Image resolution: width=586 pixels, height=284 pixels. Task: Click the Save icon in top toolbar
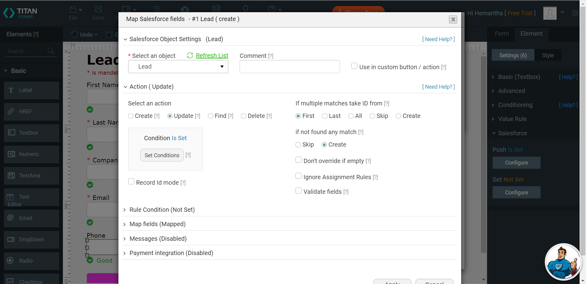98,10
